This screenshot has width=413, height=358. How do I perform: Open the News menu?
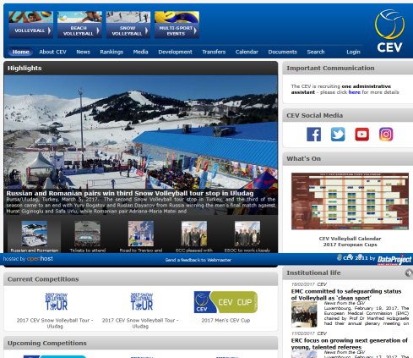click(x=83, y=52)
